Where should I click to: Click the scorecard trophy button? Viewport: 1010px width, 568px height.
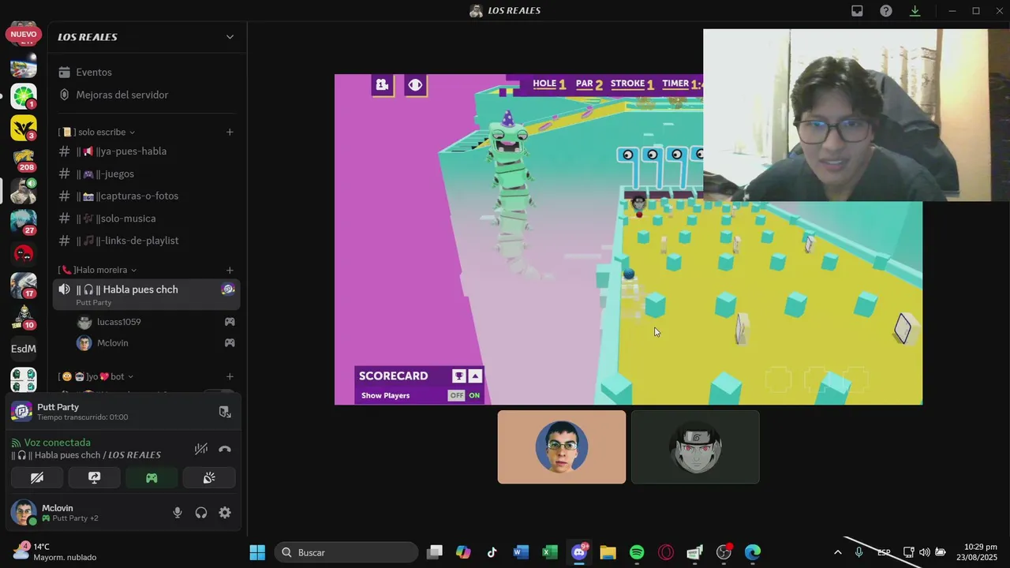458,376
